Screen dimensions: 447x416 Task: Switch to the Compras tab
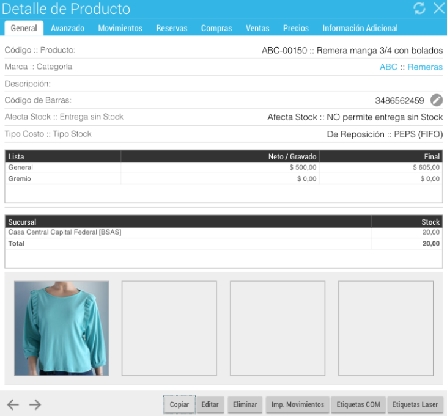tap(216, 28)
